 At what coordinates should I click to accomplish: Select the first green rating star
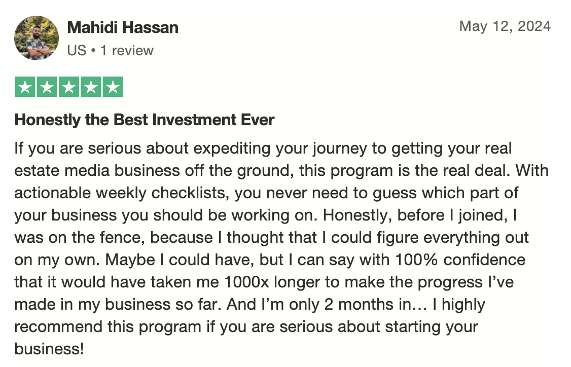(25, 87)
